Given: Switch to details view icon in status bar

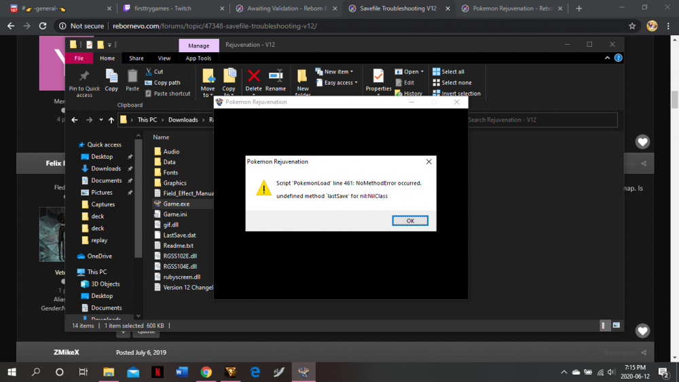Looking at the screenshot, I should (x=604, y=325).
